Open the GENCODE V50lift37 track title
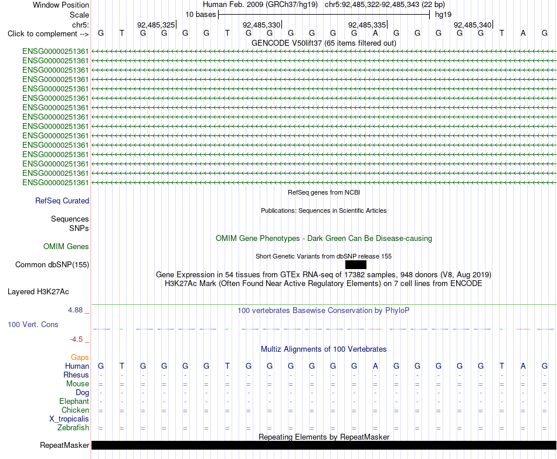 click(x=324, y=43)
